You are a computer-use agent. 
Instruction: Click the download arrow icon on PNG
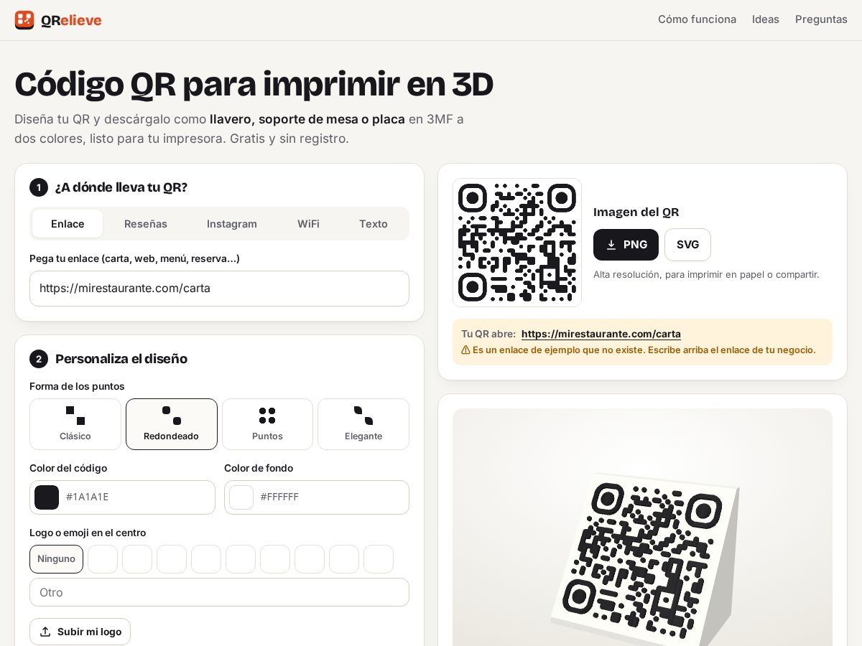tap(611, 245)
